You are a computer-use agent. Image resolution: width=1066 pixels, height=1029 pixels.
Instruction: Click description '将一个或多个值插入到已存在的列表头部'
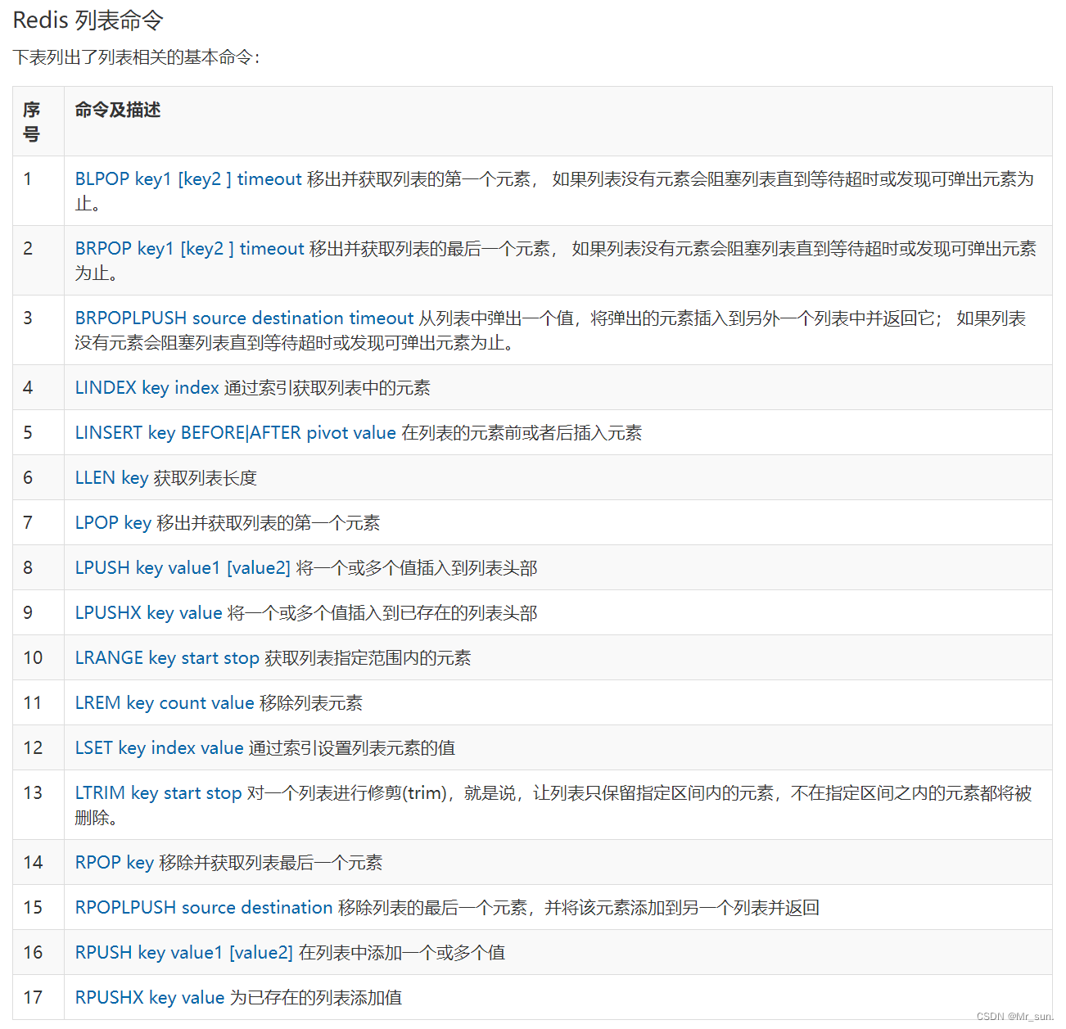[x=382, y=613]
